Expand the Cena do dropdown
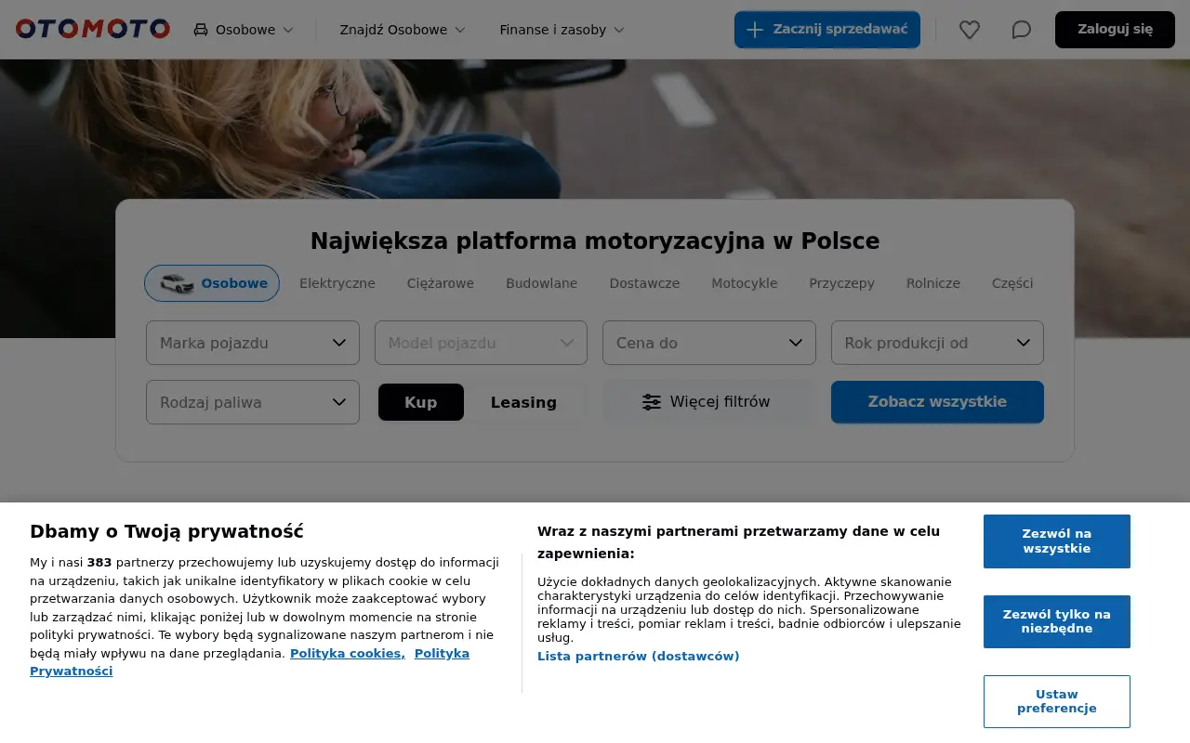 click(x=709, y=343)
